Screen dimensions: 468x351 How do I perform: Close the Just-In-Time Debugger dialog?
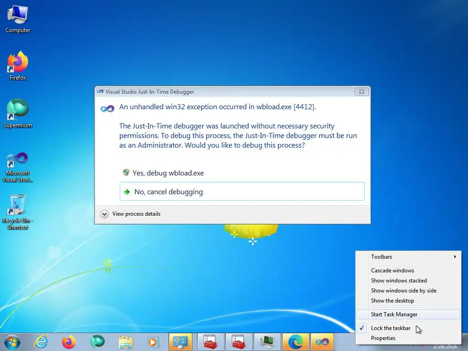coord(362,91)
